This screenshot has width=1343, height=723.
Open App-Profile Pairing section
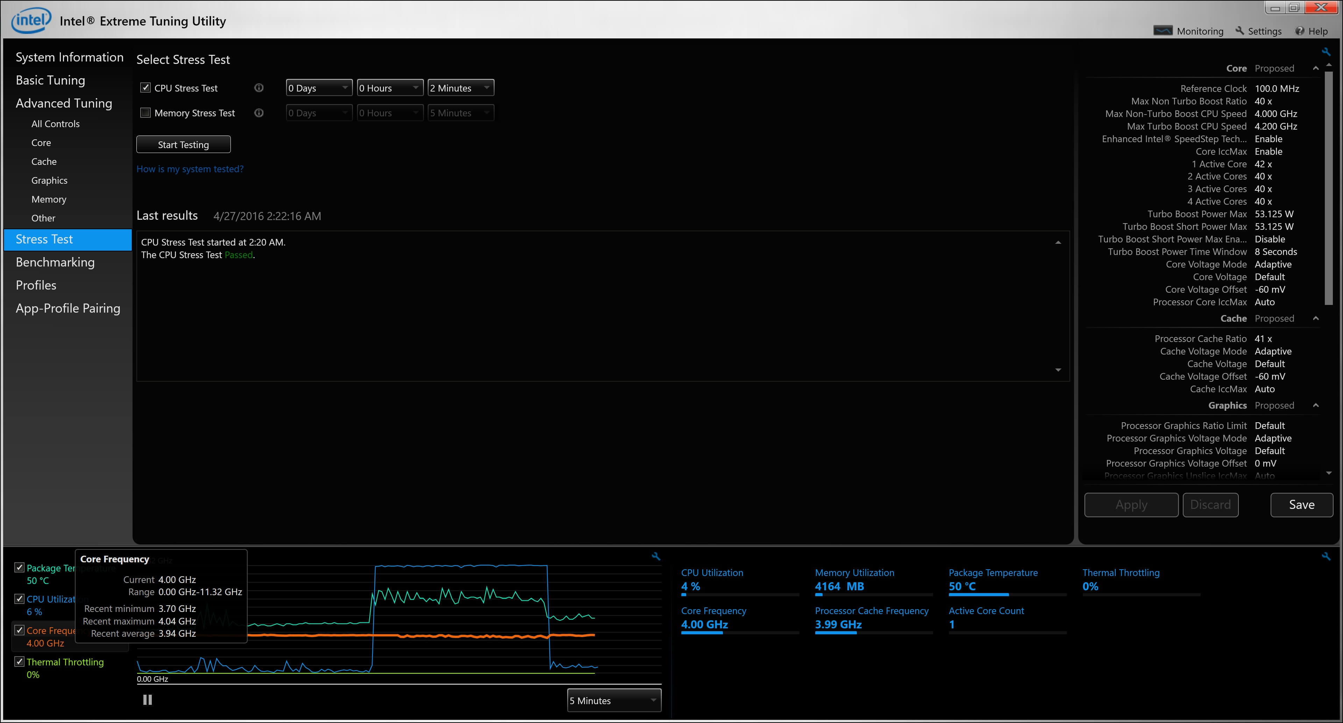tap(68, 308)
